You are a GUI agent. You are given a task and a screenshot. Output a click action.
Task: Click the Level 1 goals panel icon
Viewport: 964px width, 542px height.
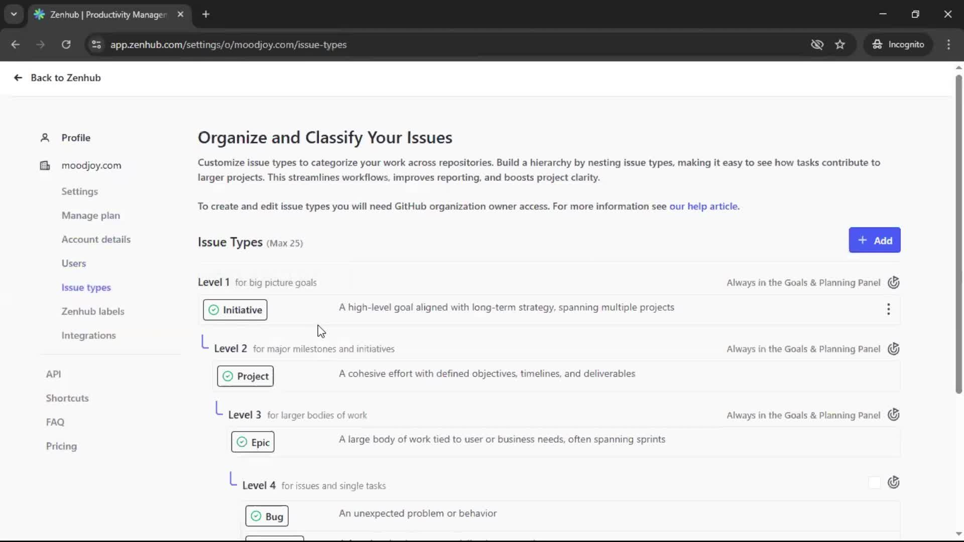tap(893, 283)
